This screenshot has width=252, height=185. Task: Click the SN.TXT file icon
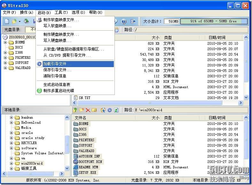tap(75, 98)
